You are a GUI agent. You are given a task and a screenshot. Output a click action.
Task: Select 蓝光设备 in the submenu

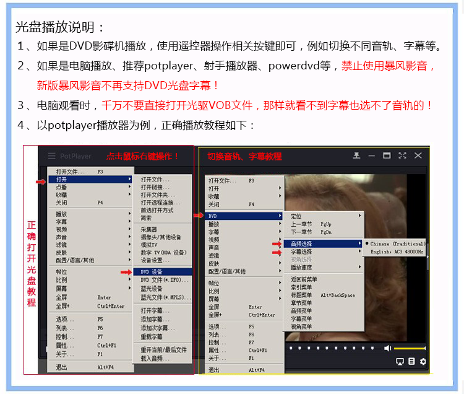[163, 289]
